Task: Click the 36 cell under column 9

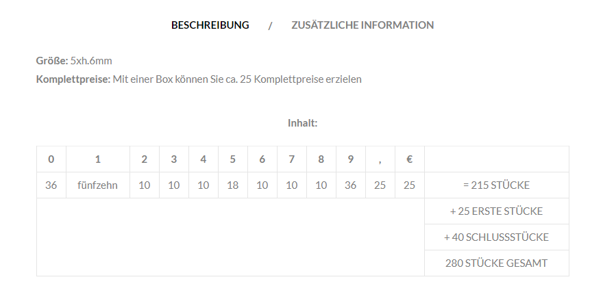Action: [350, 185]
